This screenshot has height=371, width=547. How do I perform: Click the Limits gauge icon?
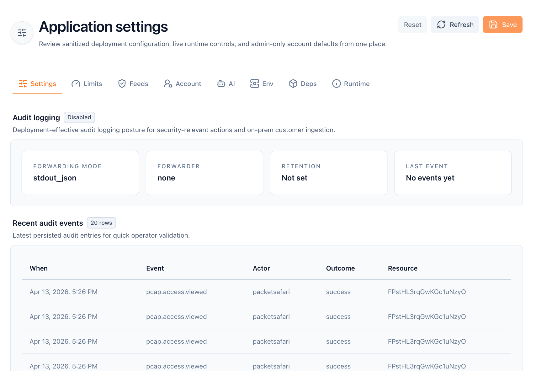(x=76, y=83)
